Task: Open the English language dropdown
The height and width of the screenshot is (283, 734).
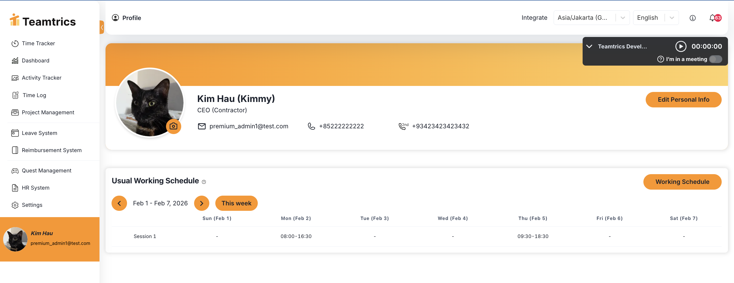Action: pos(655,18)
